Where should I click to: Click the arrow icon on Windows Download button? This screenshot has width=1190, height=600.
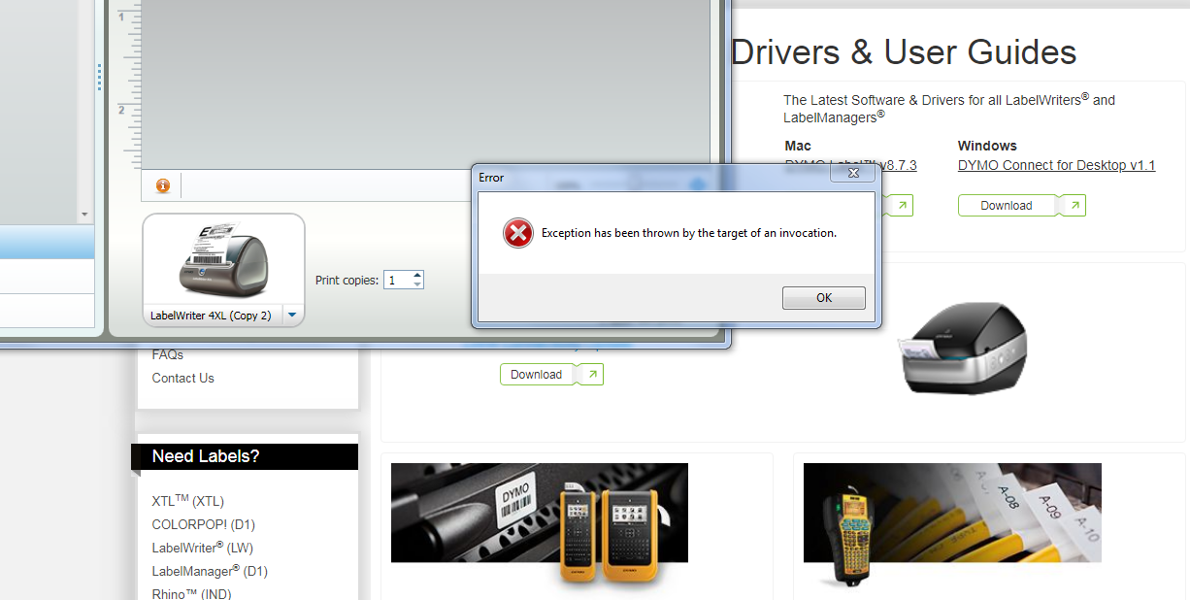(1074, 205)
